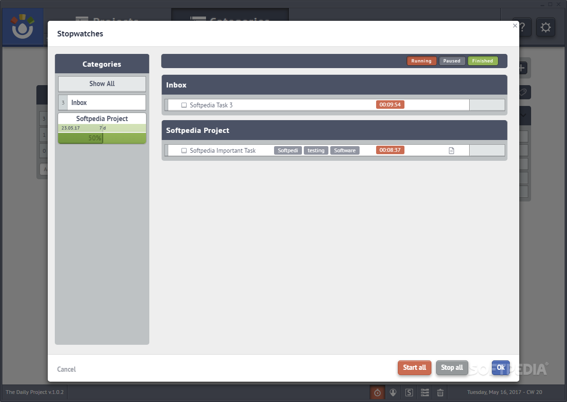The width and height of the screenshot is (567, 402).
Task: Click the Categories panel header
Action: [102, 64]
